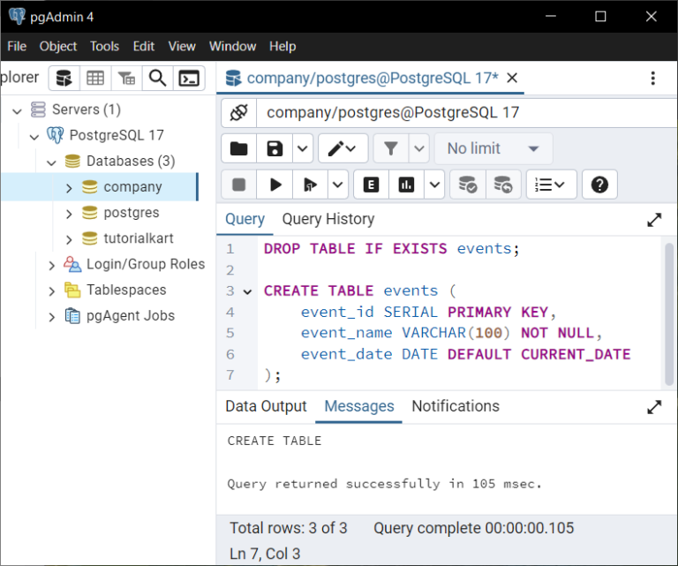The image size is (678, 566).
Task: Open the filter options dropdown arrow
Action: tap(419, 148)
